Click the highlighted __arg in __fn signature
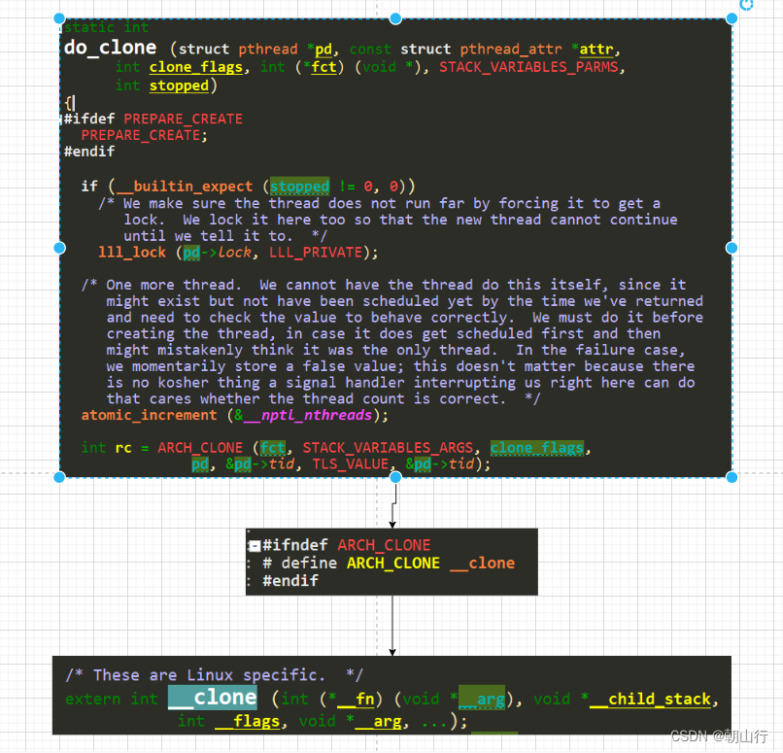The height and width of the screenshot is (753, 783). 482,698
